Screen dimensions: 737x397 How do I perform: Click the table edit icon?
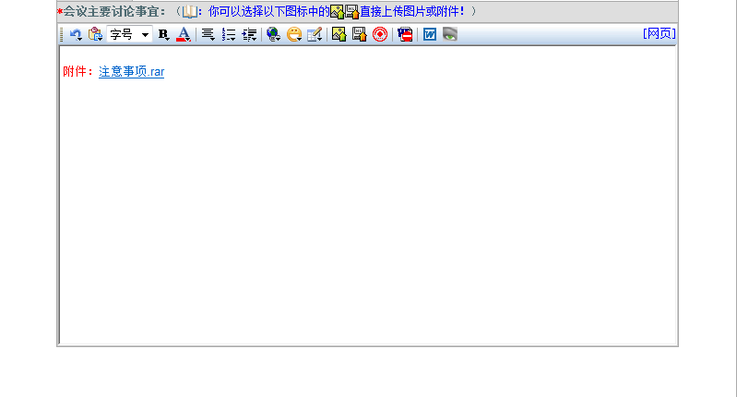[315, 34]
